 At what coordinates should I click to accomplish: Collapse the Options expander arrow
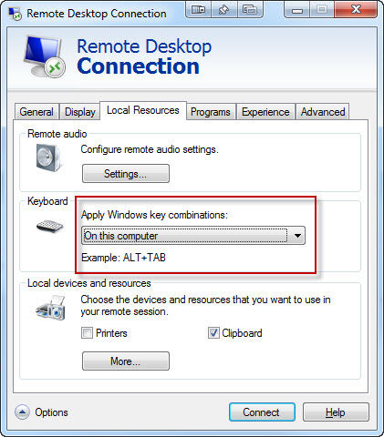pos(22,412)
